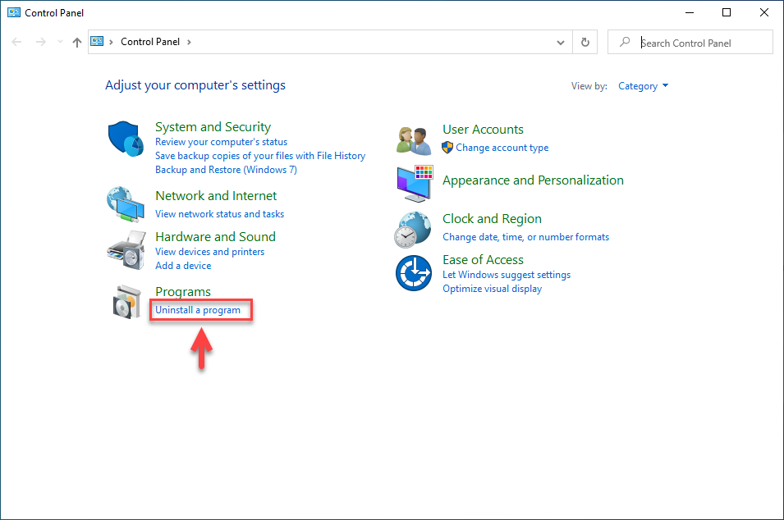This screenshot has width=784, height=520.
Task: Open the Clock and Region globe icon
Action: click(412, 230)
